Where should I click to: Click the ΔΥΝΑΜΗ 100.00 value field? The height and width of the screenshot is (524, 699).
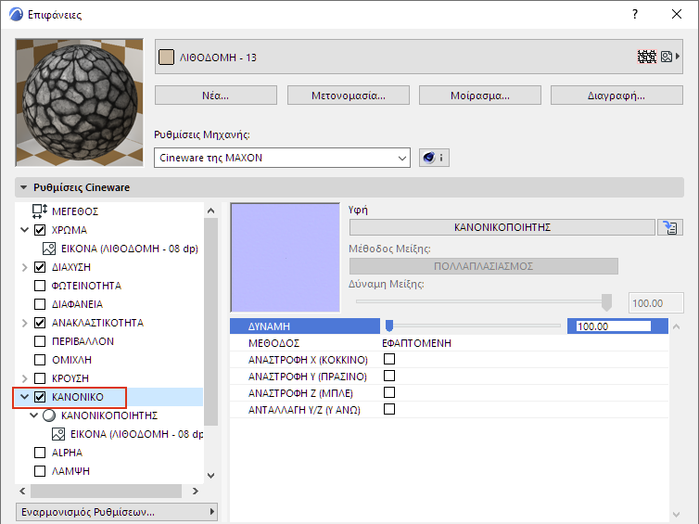[x=614, y=326]
